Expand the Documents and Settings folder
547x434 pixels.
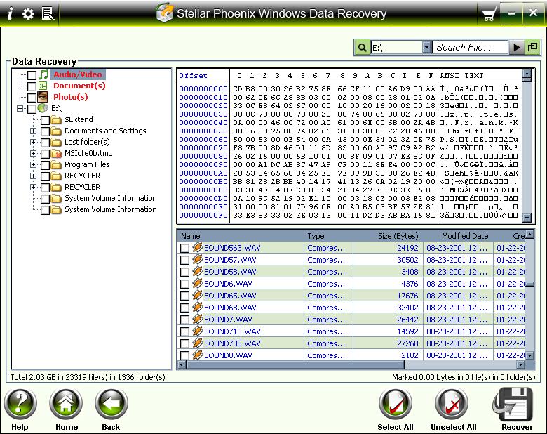pos(33,131)
